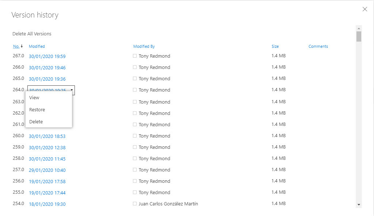Toggle checkbox beside Tony Redmond for version 266.0
Image resolution: width=374 pixels, height=216 pixels.
[x=135, y=67]
